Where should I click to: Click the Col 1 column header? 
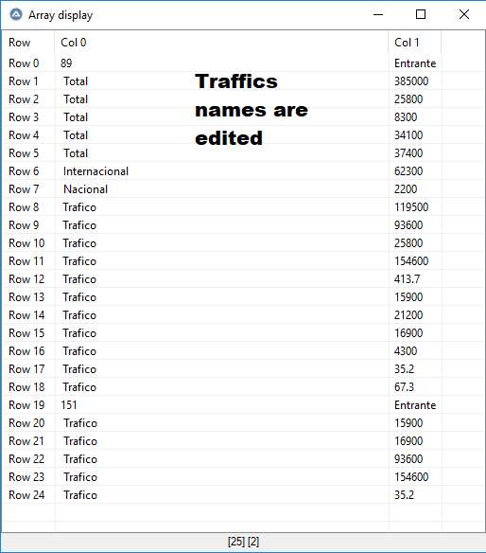click(414, 43)
